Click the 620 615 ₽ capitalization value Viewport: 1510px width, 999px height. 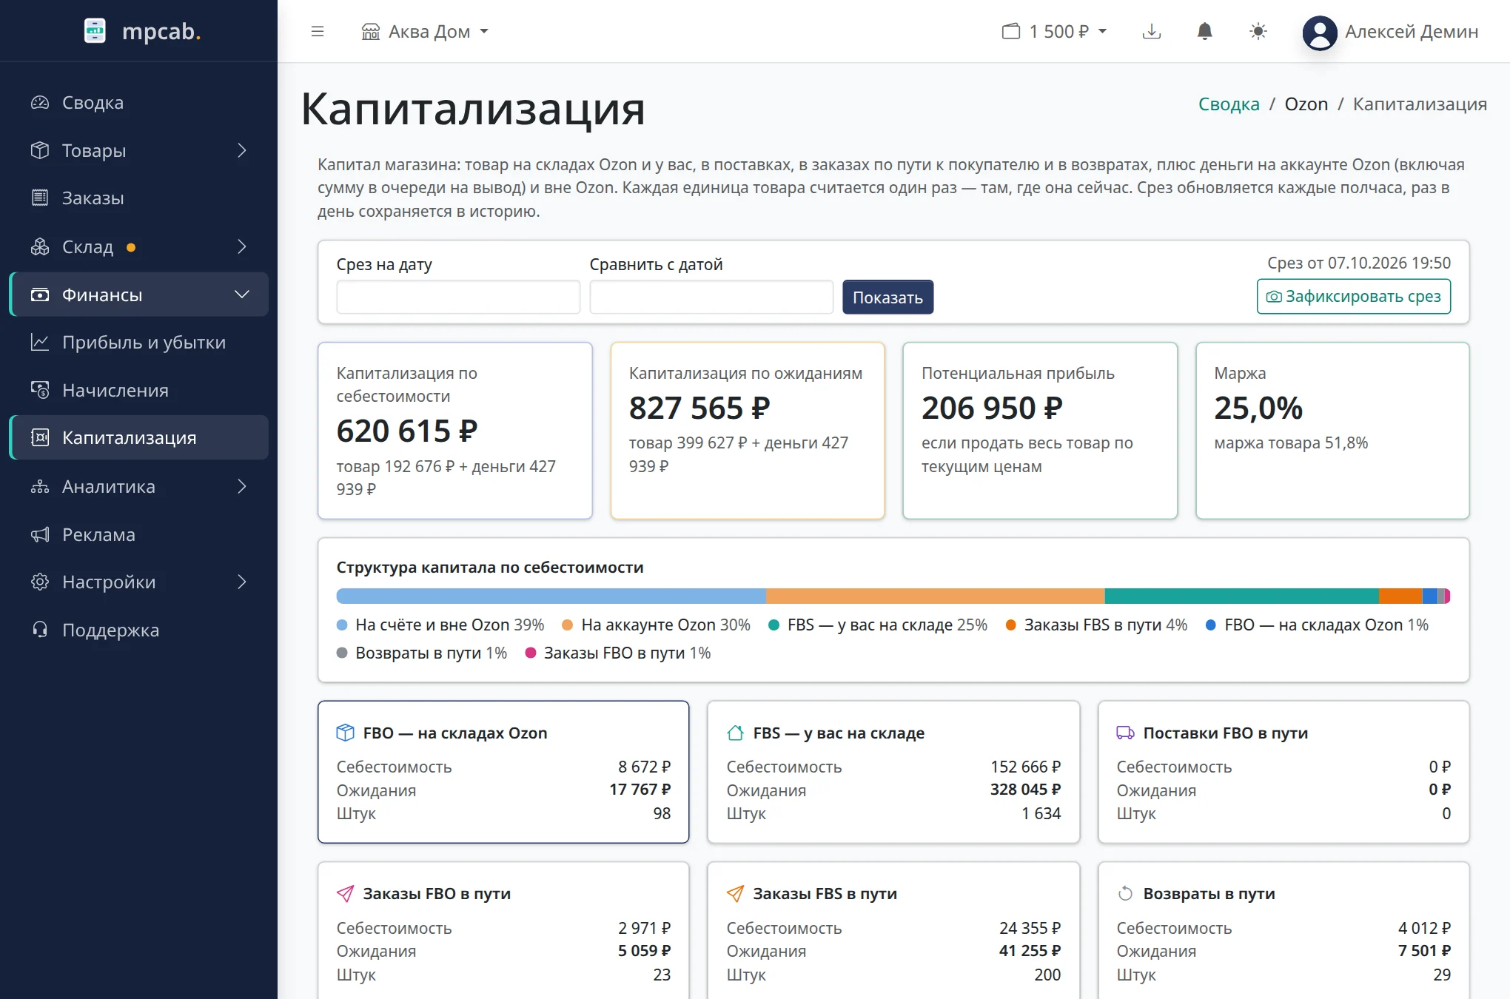coord(407,431)
